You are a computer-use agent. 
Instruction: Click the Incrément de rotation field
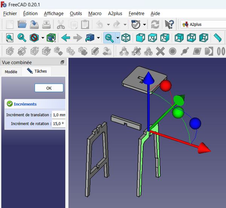pos(58,124)
